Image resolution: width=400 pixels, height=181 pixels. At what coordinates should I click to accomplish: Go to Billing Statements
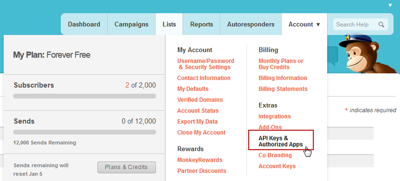[x=283, y=89]
